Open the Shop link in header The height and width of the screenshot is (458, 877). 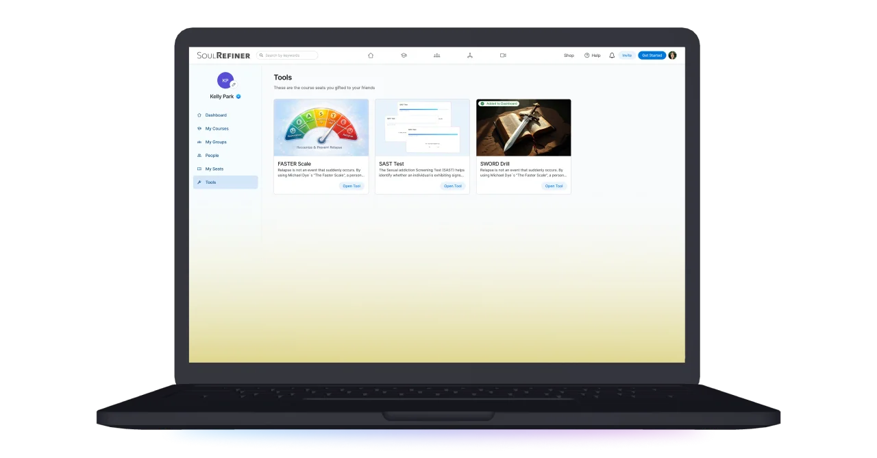(x=569, y=56)
